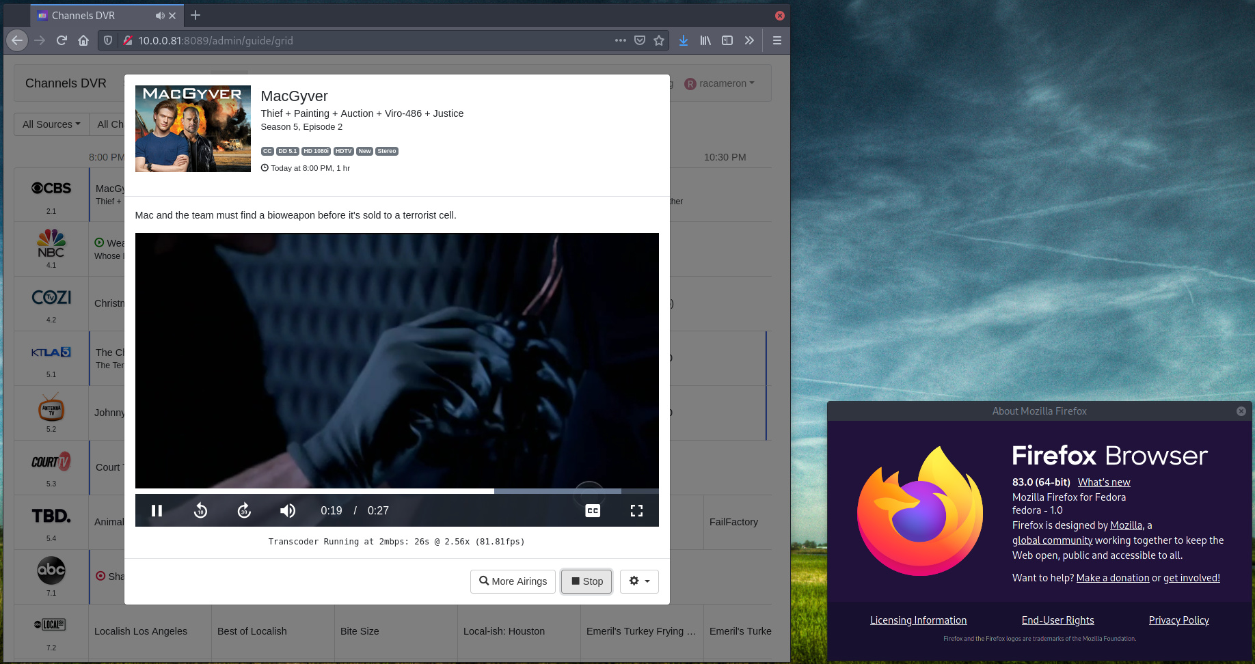Viewport: 1255px width, 664px height.
Task: Rewind video by 10 seconds
Action: [200, 510]
